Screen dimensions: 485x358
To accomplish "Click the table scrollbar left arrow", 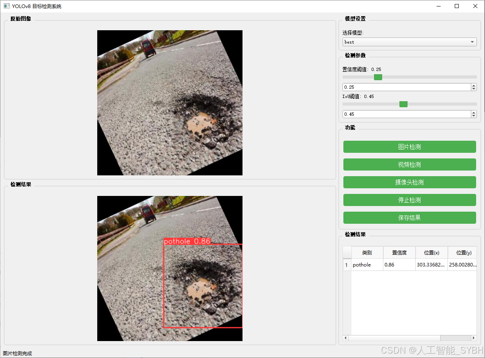I will (x=346, y=338).
